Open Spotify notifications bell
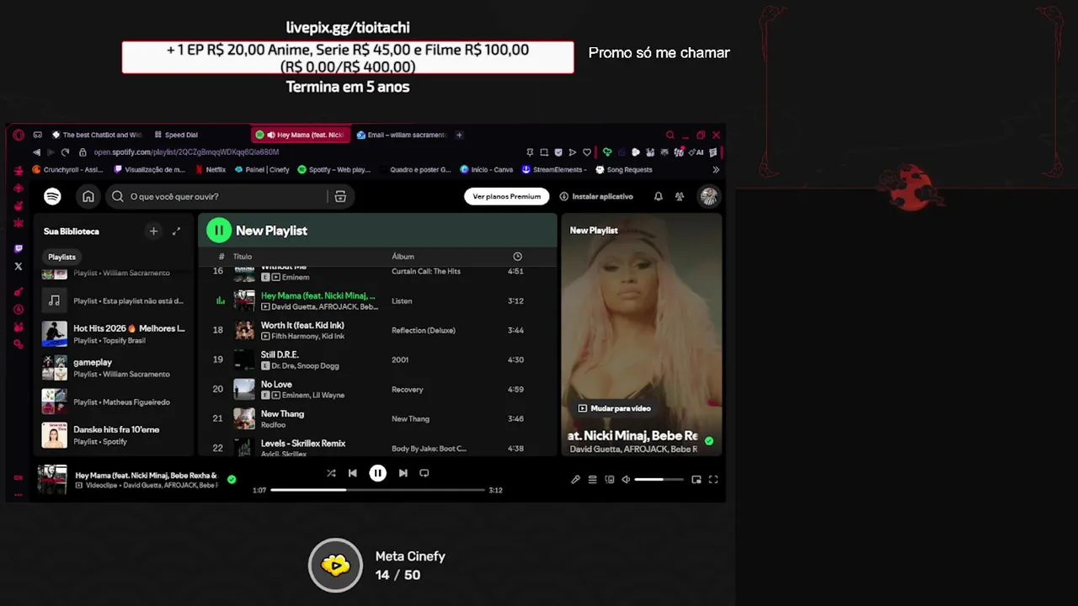The width and height of the screenshot is (1078, 606). (658, 196)
